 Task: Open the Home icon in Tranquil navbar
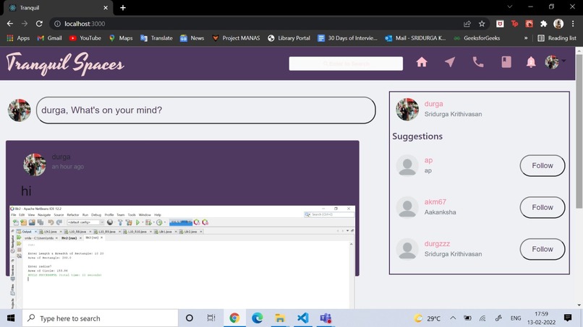(x=422, y=62)
